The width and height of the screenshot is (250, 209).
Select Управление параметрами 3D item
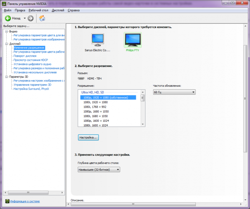(32, 85)
